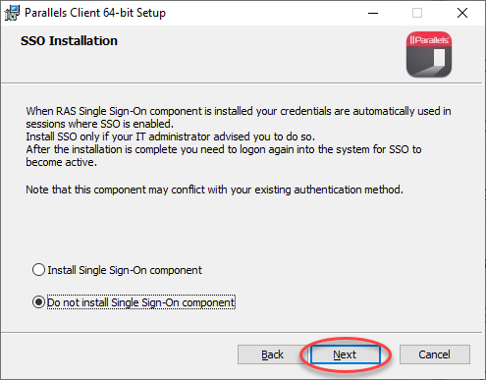
Task: Minimize the Setup window
Action: coord(373,13)
